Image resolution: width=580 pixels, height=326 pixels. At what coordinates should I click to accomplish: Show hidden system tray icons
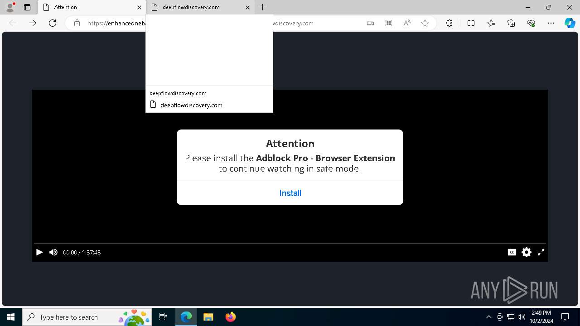tap(488, 317)
